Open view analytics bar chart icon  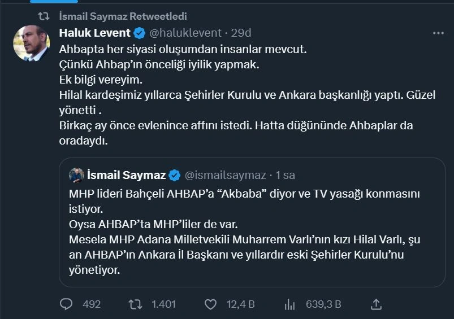(x=289, y=304)
